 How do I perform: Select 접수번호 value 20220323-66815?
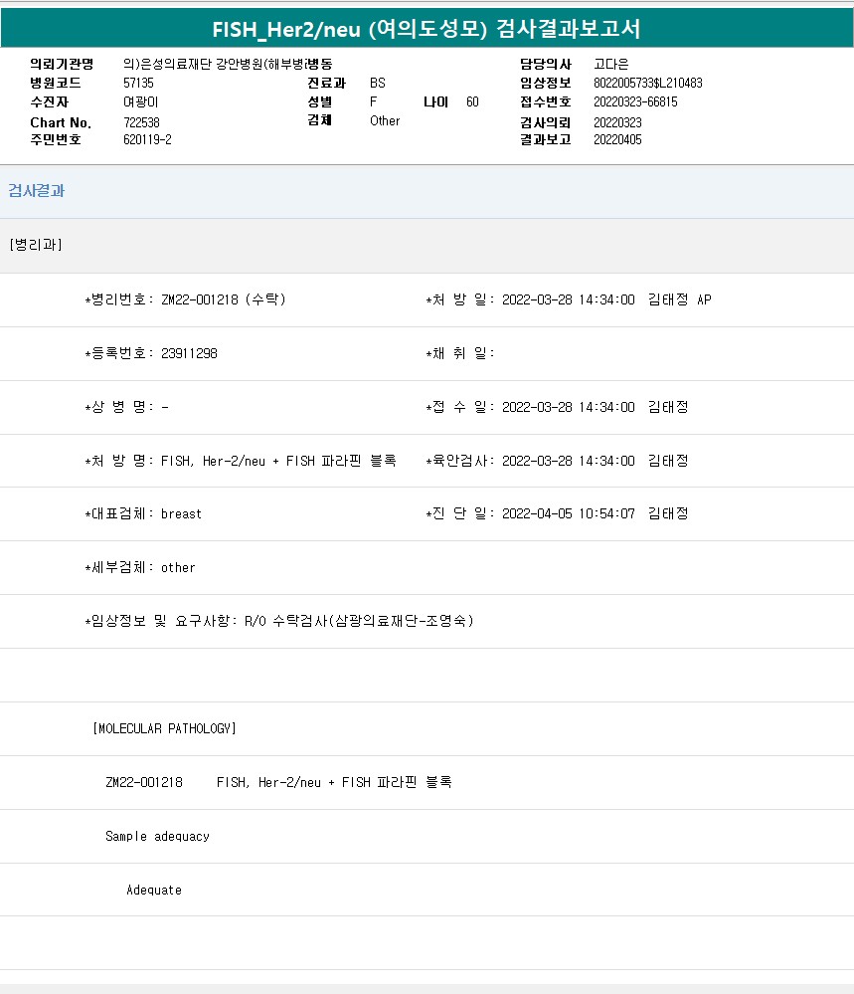tap(635, 101)
